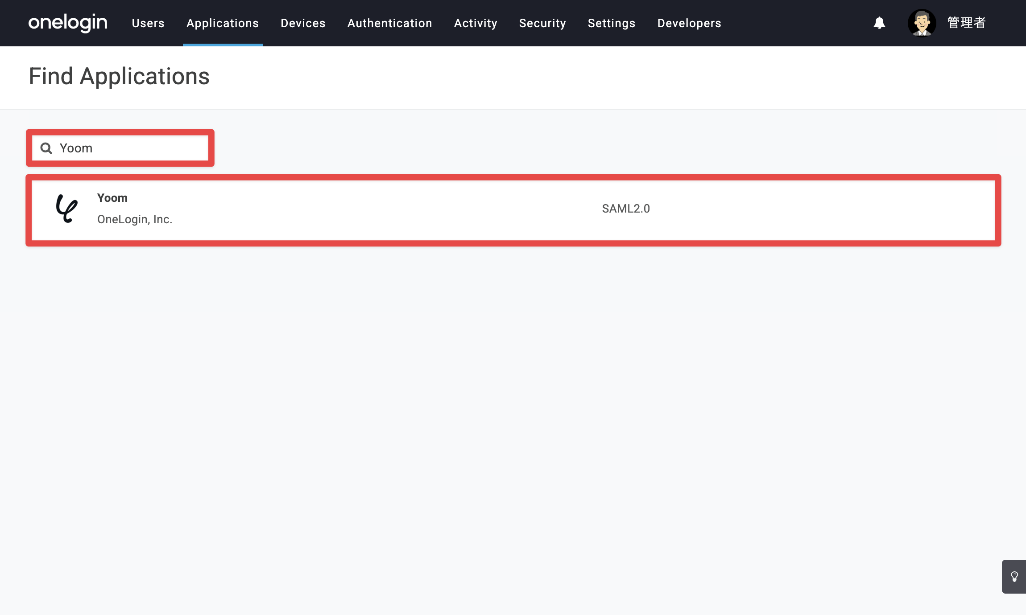Select the Yoom application name
The image size is (1026, 615).
coord(112,198)
